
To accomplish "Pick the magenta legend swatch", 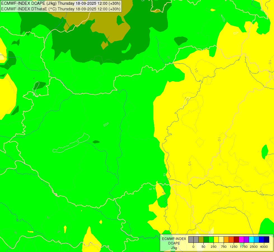I will (x=241, y=239).
